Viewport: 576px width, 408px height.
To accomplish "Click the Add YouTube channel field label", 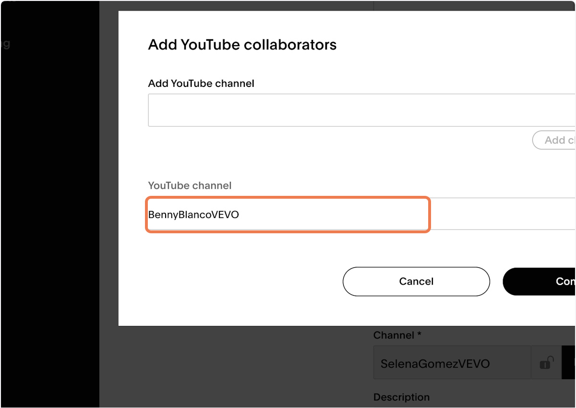I will coord(201,83).
